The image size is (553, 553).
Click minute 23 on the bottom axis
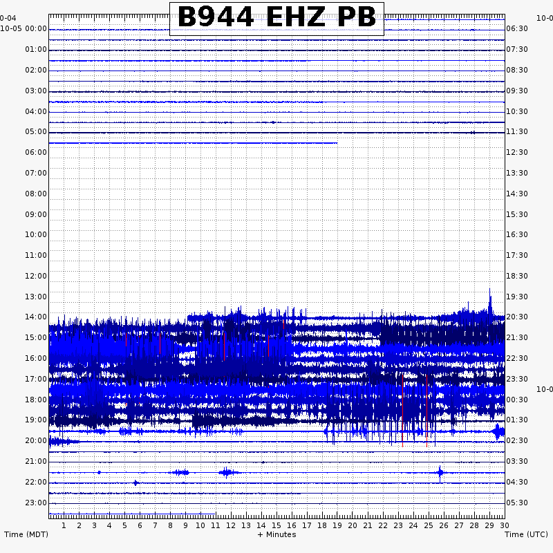[398, 525]
